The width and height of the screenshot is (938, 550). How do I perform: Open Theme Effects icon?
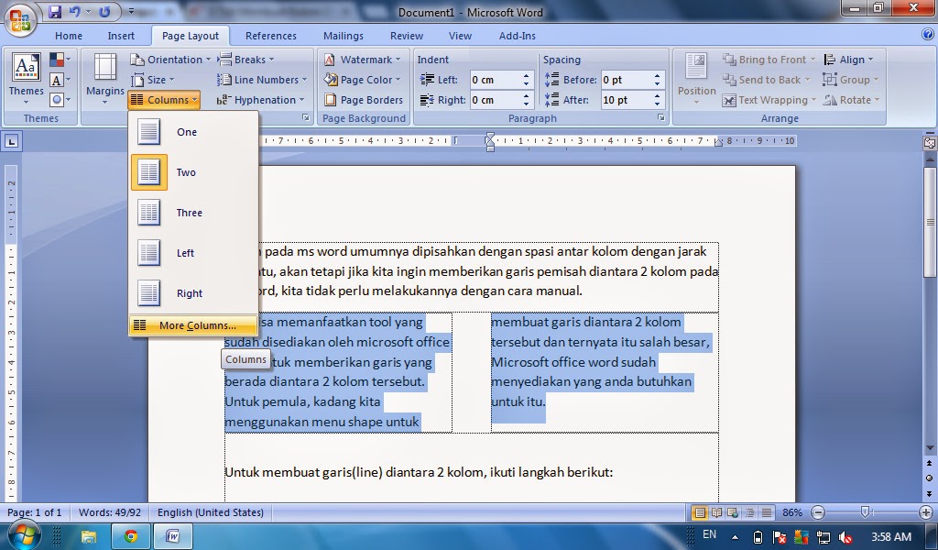point(60,99)
